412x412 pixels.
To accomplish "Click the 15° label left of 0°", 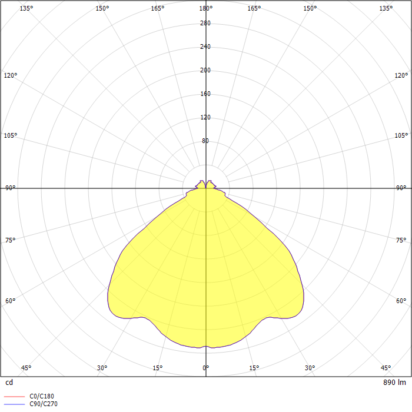I will tap(157, 368).
